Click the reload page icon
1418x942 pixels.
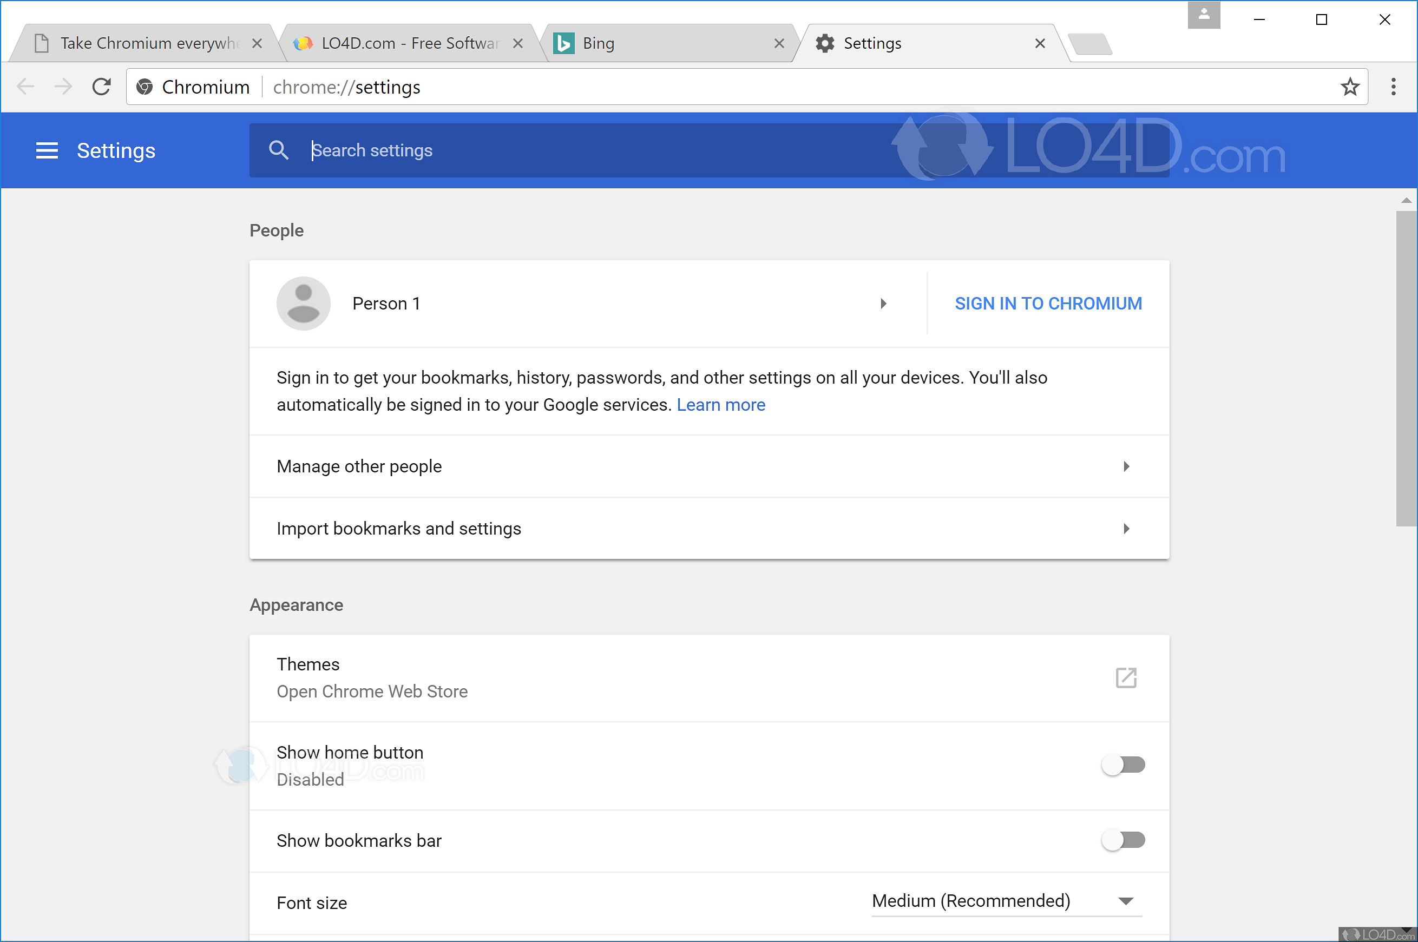[102, 87]
